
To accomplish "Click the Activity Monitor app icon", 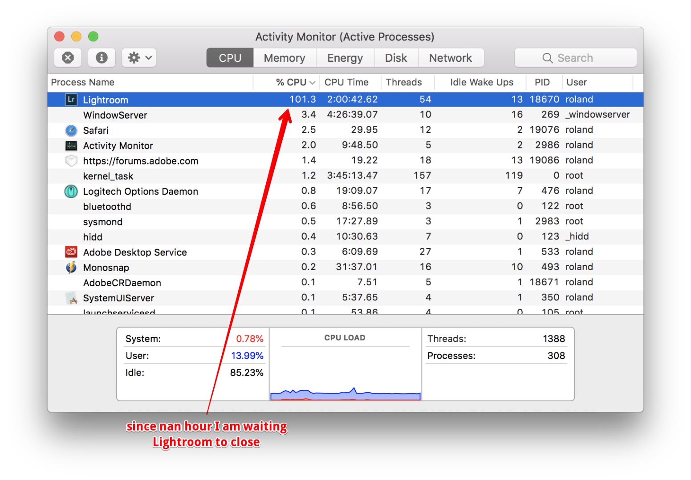I will [71, 145].
